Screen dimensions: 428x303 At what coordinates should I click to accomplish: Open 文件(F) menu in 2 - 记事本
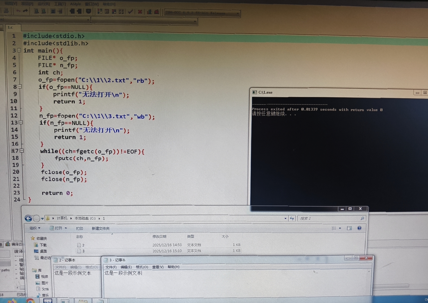point(60,267)
